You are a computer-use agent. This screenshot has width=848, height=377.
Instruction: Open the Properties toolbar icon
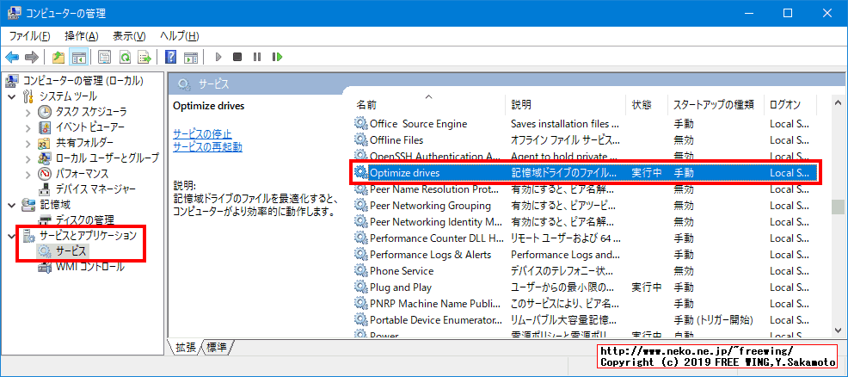click(x=105, y=57)
